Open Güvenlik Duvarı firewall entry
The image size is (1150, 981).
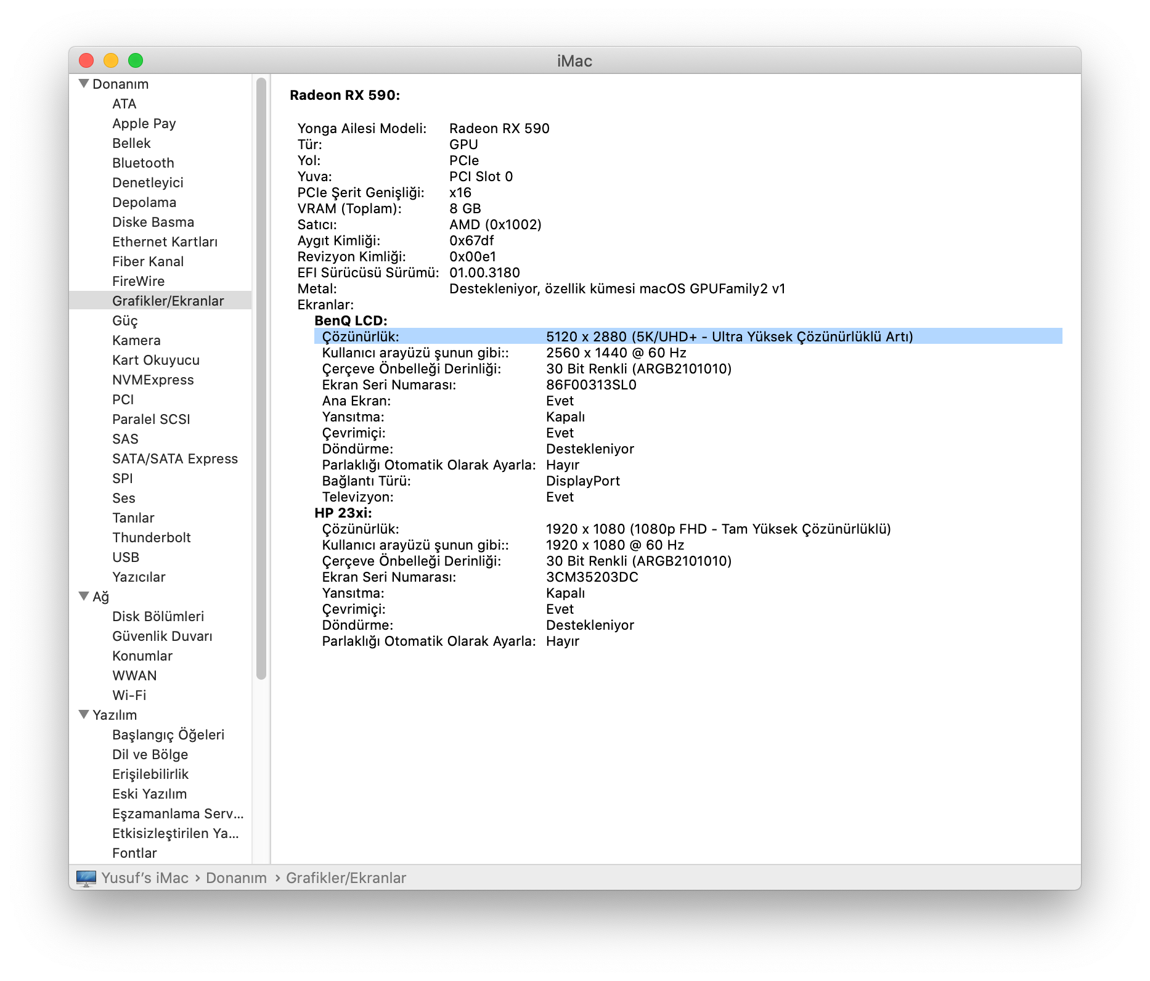click(x=162, y=636)
